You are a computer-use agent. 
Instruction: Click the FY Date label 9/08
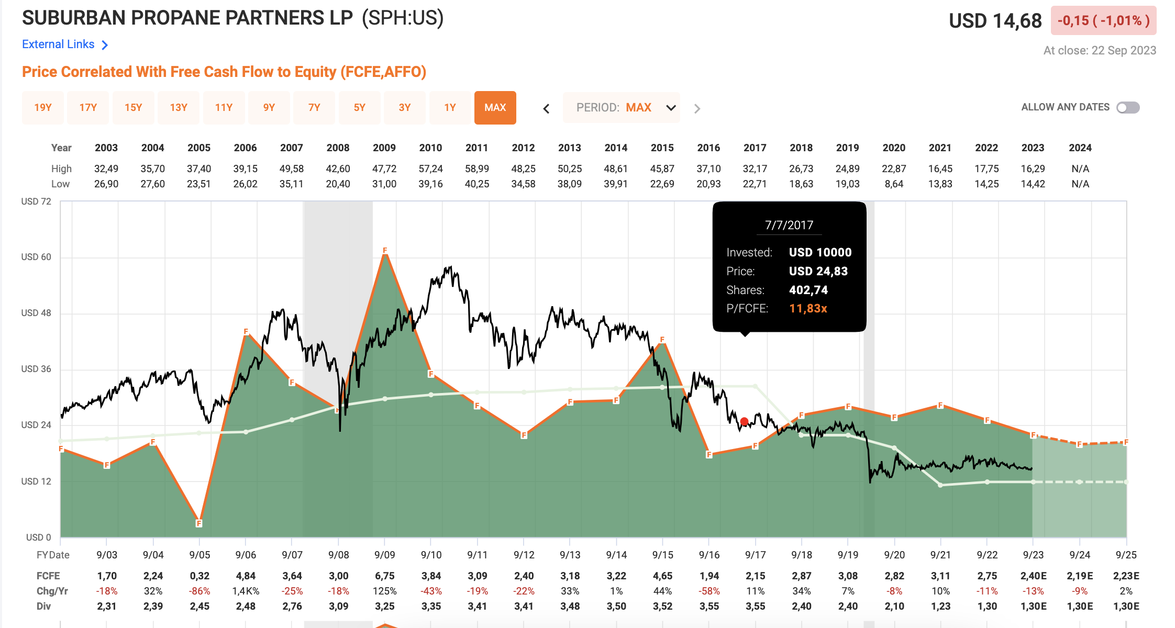click(x=339, y=555)
